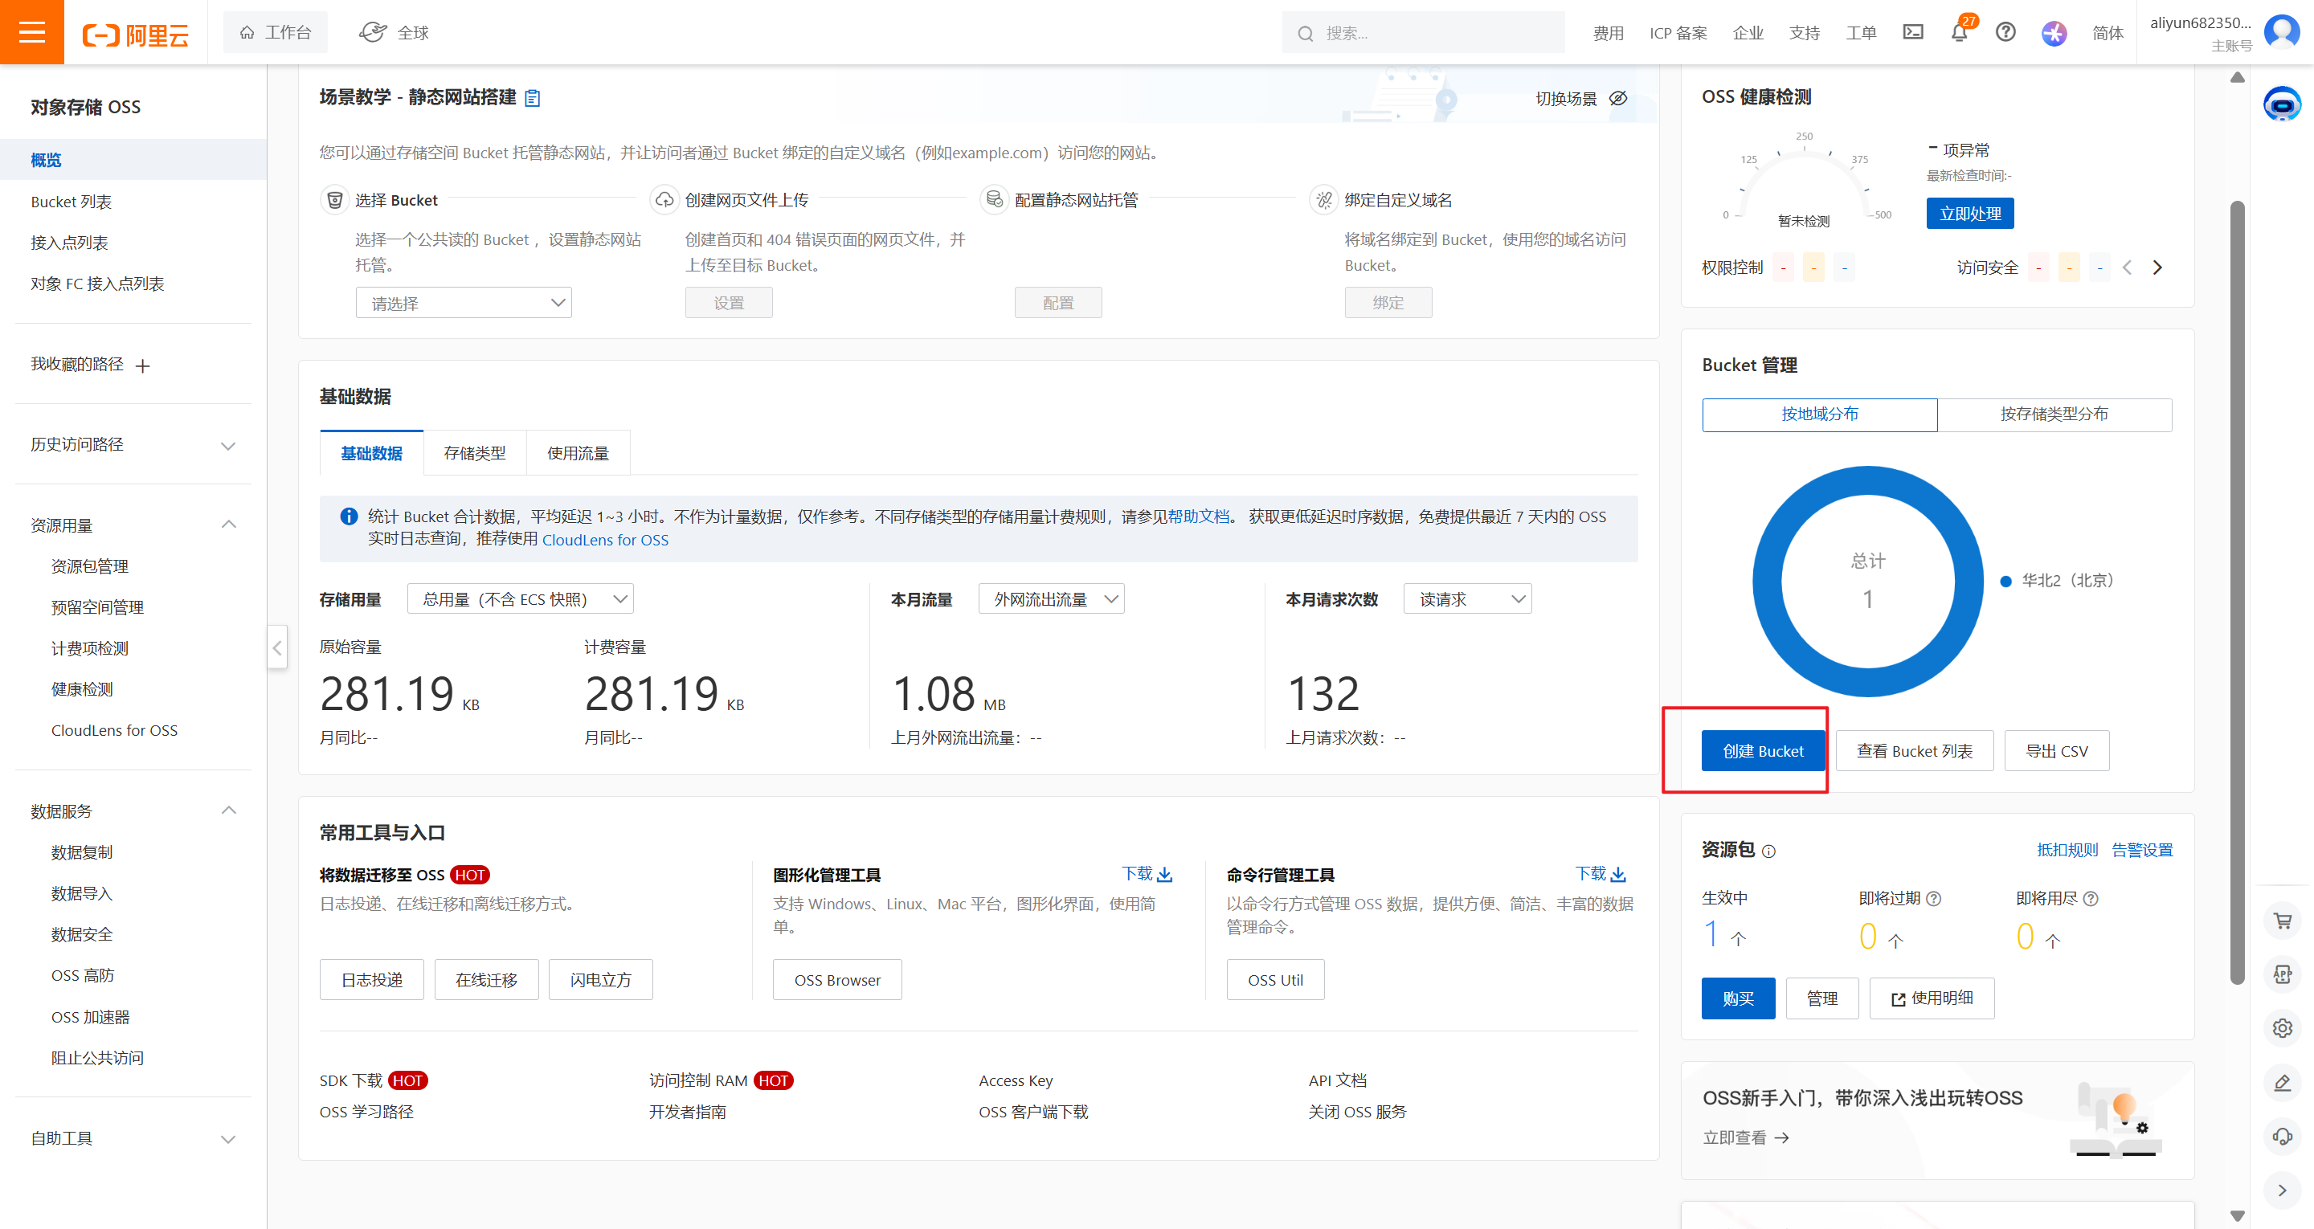Click the user avatar icon
Screen dimensions: 2314x1229
[x=2282, y=31]
